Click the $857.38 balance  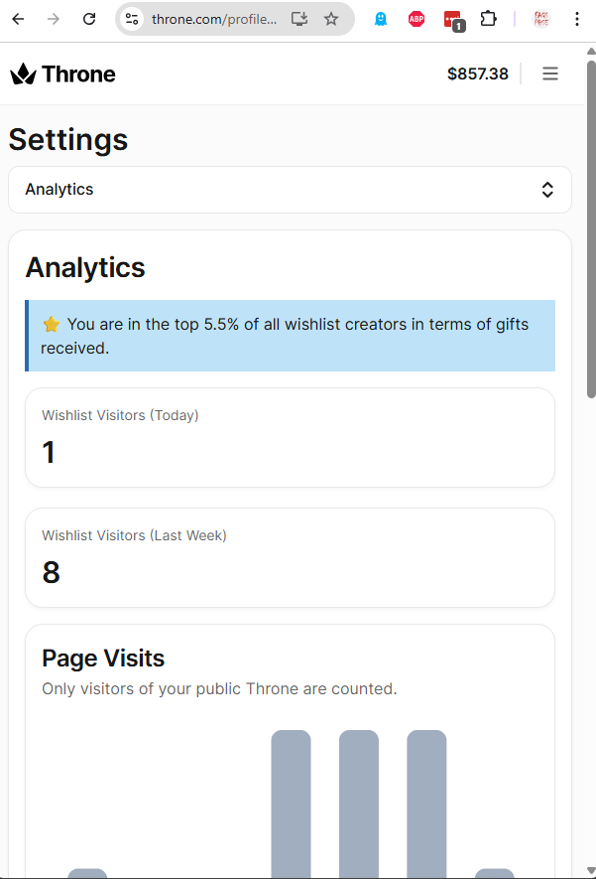coord(478,73)
